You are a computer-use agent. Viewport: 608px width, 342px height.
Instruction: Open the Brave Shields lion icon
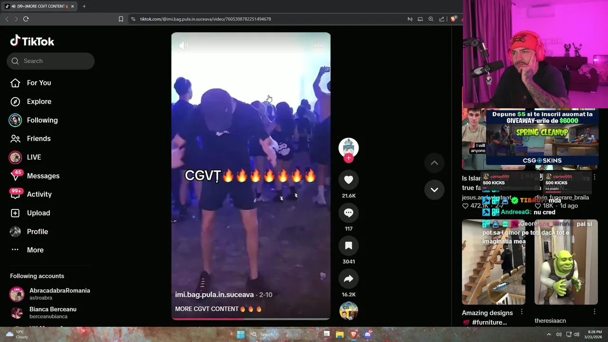[x=453, y=19]
